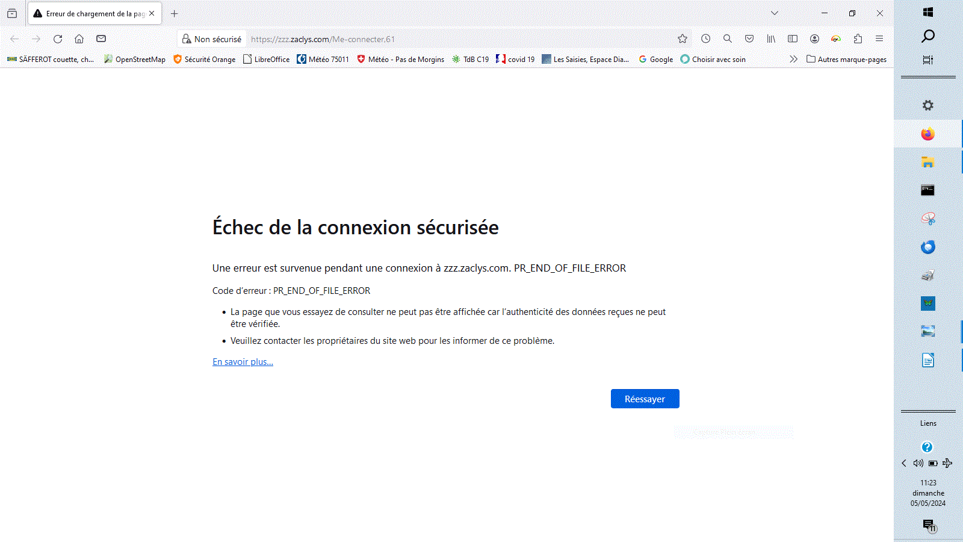Toggle Windows airplane mode tray icon
Screen dimensions: 963x542
tap(947, 463)
